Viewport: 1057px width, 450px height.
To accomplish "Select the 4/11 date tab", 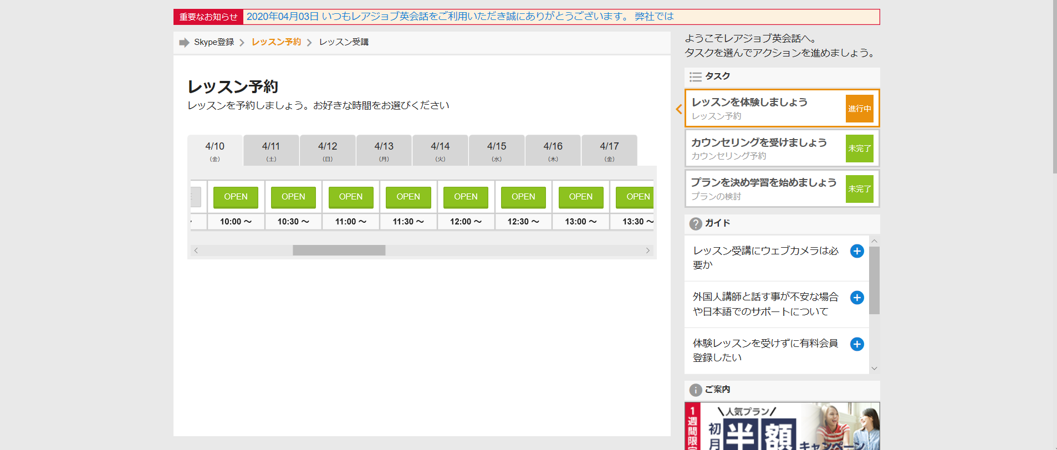I will pos(271,151).
